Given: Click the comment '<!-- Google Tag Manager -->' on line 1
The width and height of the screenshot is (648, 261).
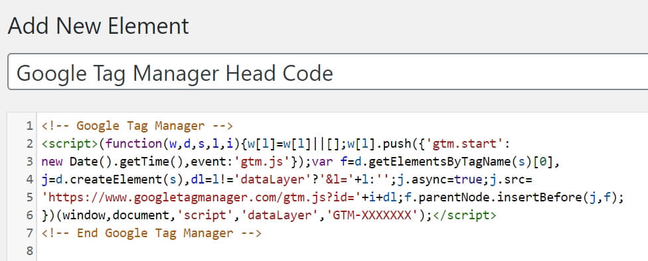Looking at the screenshot, I should [137, 125].
